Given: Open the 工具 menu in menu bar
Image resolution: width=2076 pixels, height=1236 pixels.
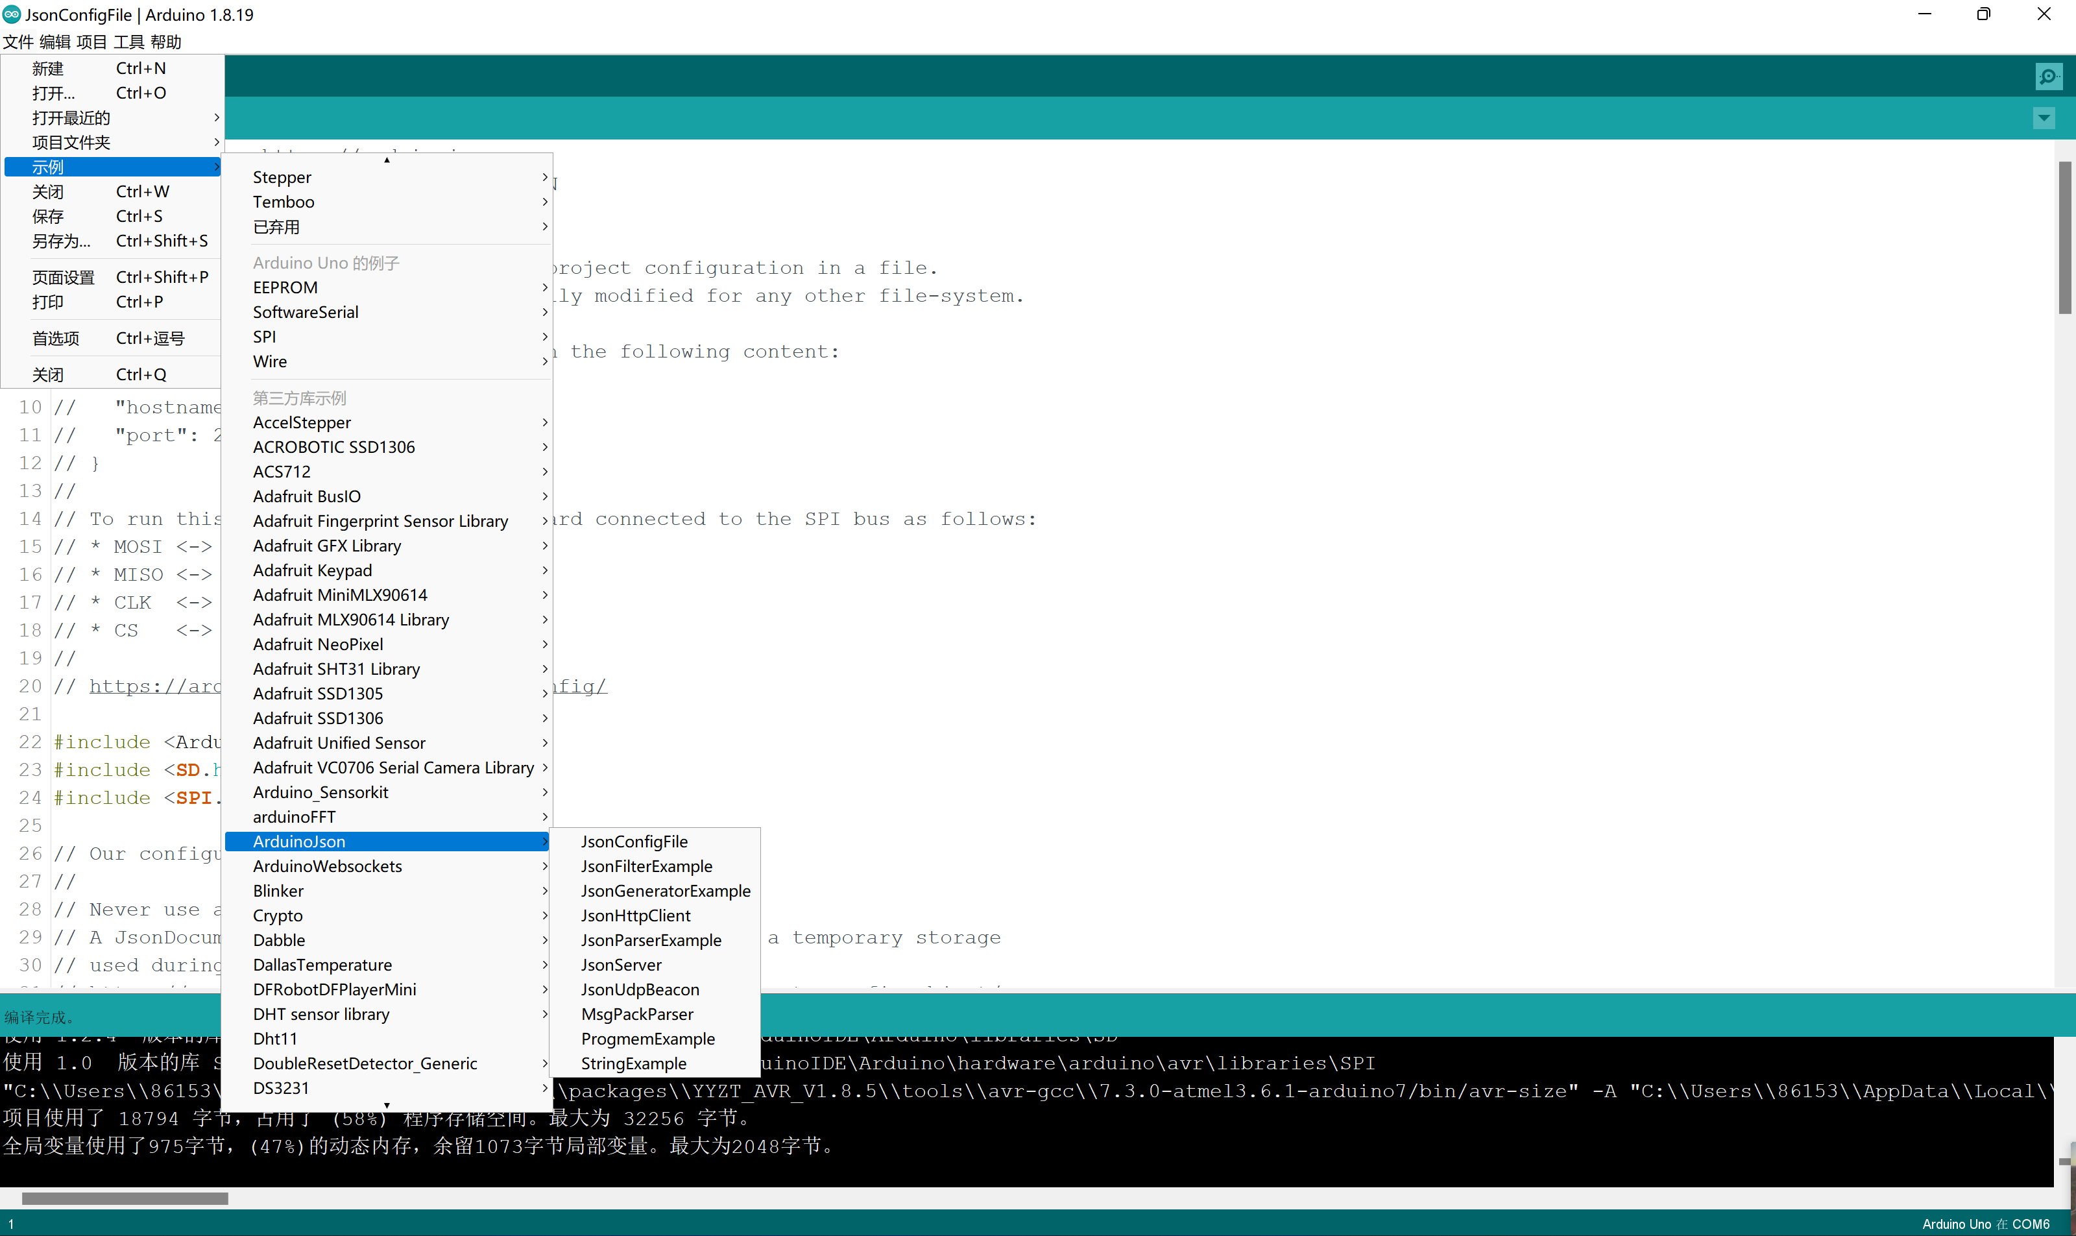Looking at the screenshot, I should pyautogui.click(x=128, y=42).
